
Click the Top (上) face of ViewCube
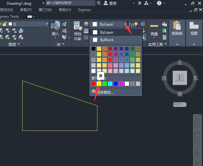tap(180, 78)
